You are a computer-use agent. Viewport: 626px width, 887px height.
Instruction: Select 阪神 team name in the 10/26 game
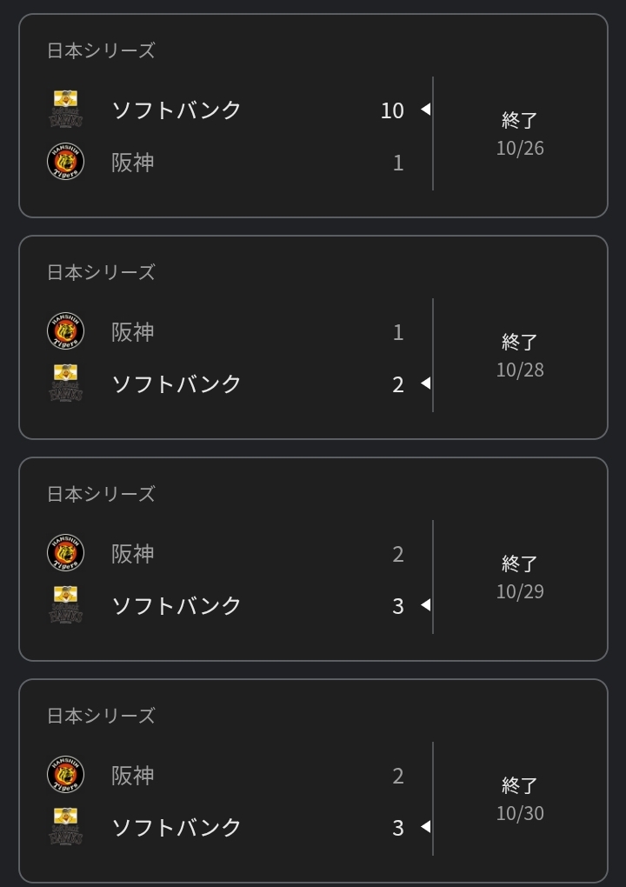[x=132, y=163]
